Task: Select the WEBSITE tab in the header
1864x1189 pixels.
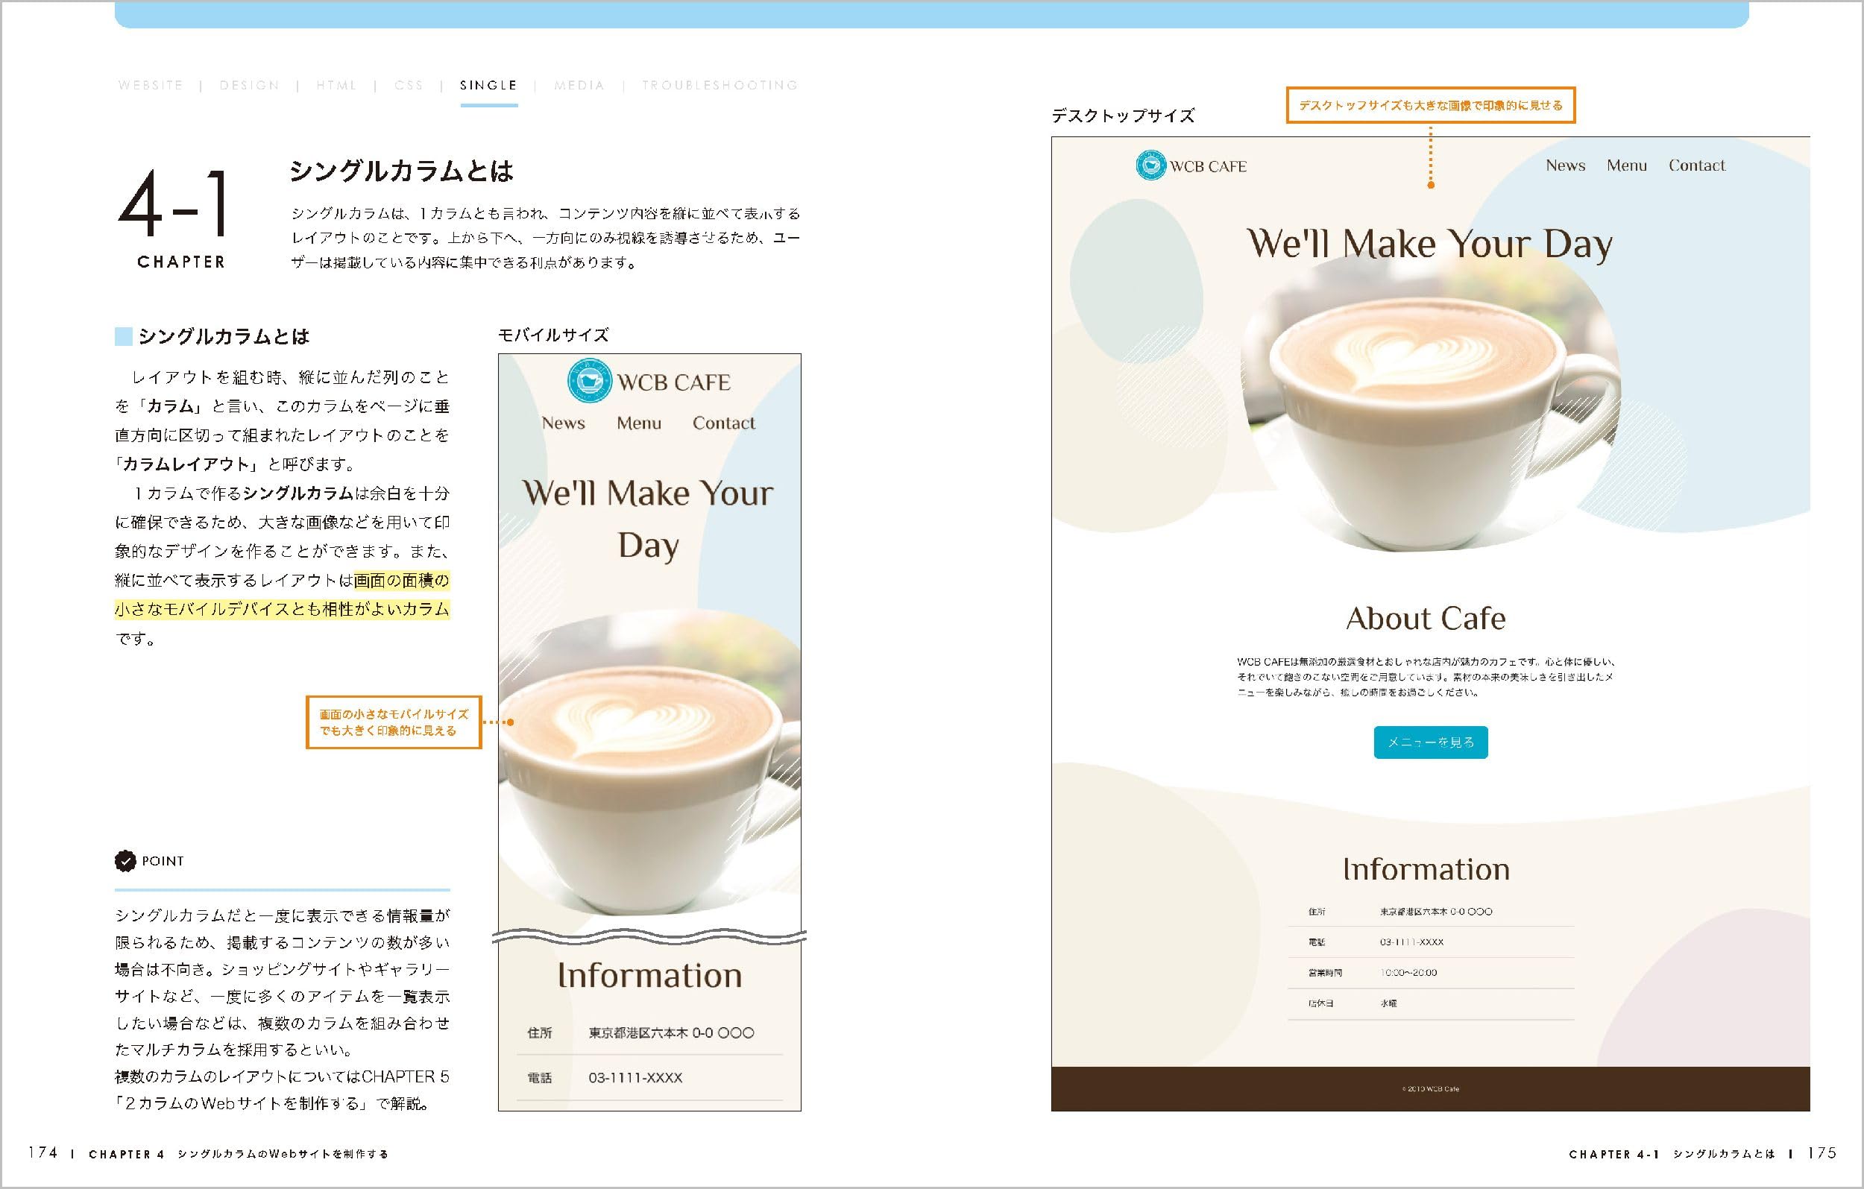Action: click(151, 86)
